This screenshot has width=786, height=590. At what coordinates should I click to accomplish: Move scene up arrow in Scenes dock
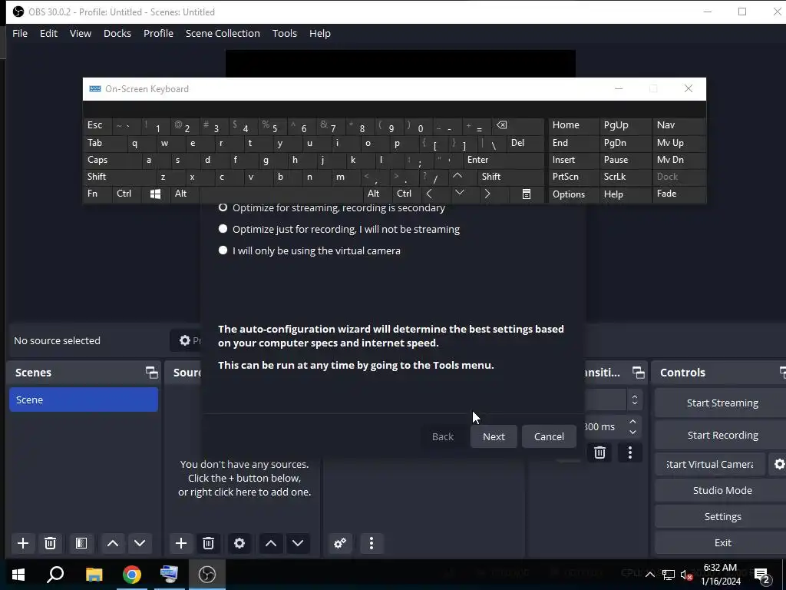(113, 543)
